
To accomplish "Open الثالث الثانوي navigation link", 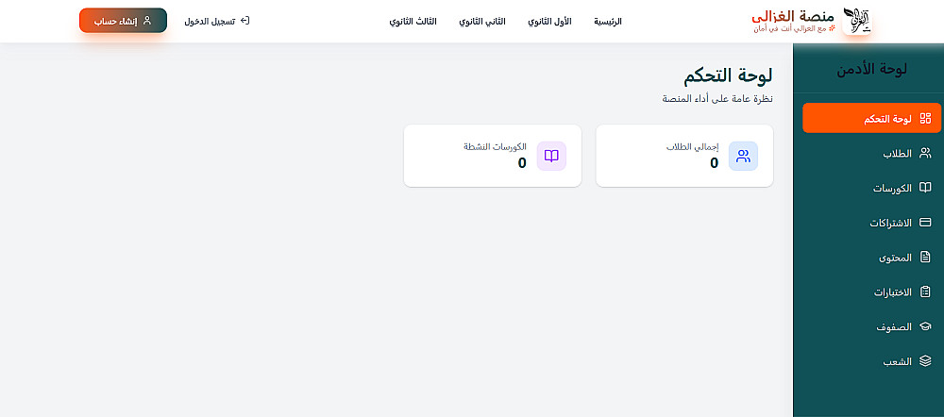I will click(x=413, y=21).
